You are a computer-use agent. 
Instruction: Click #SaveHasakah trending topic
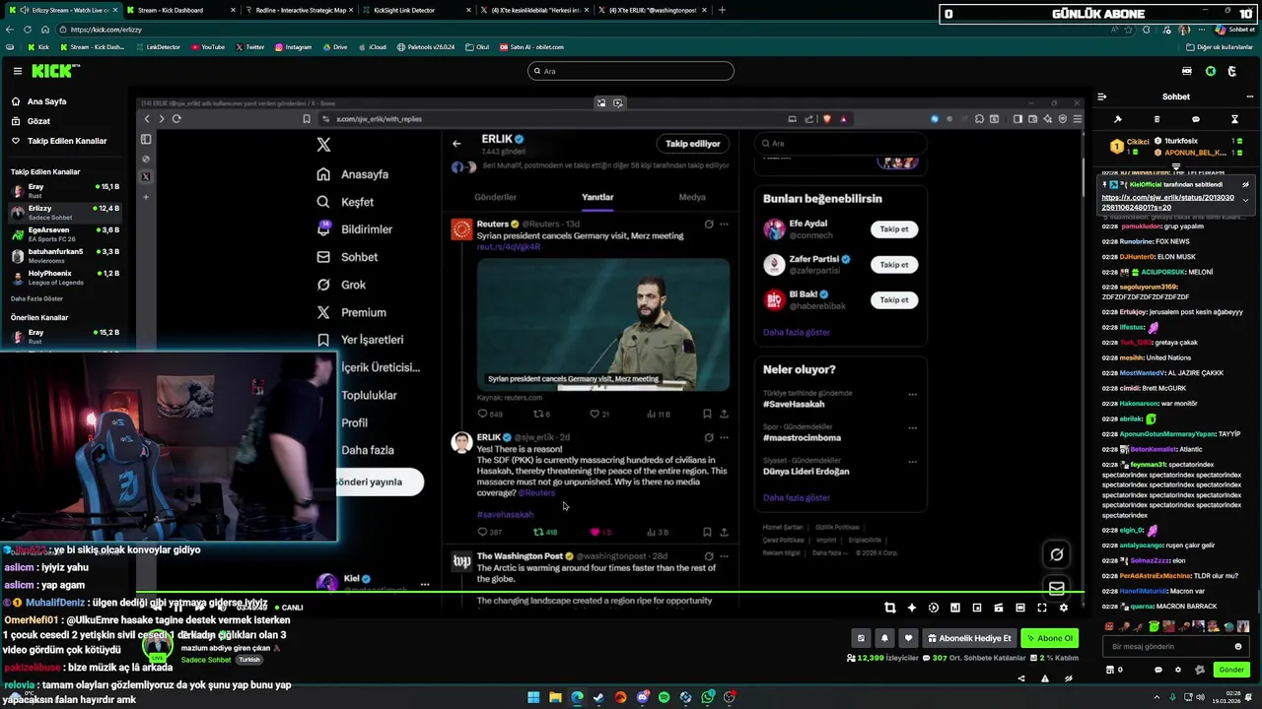tap(794, 405)
